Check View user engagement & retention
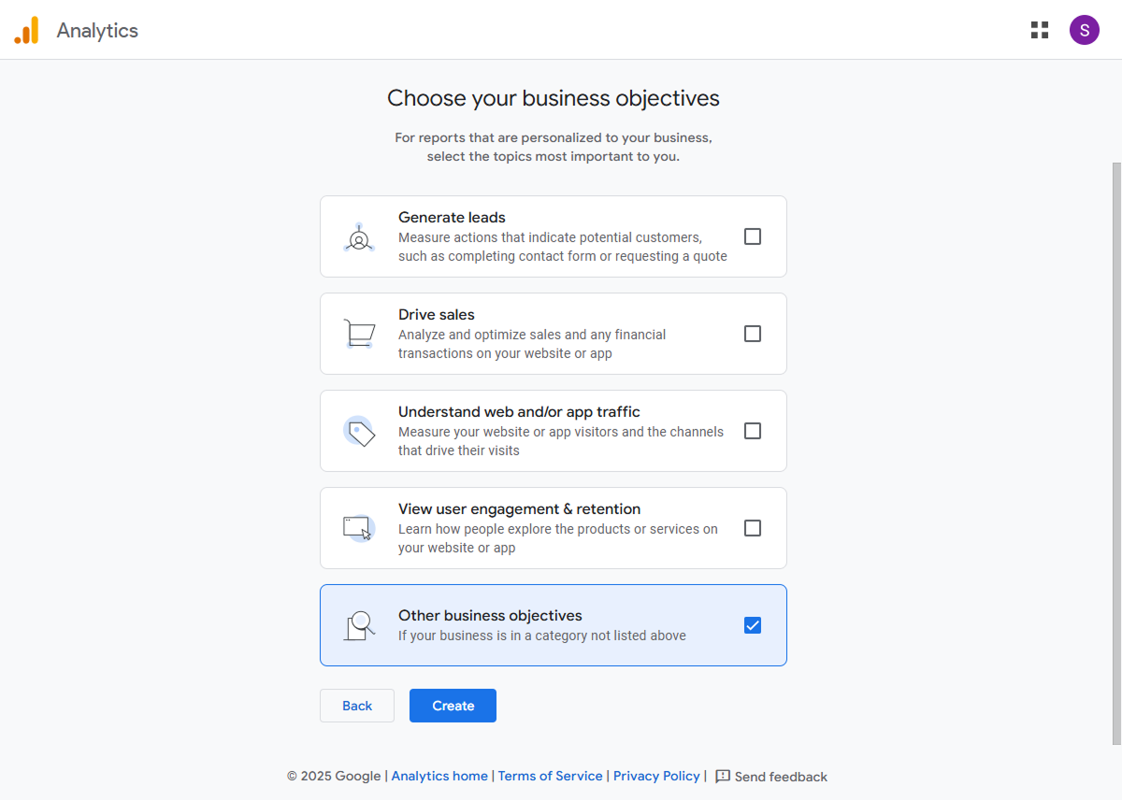This screenshot has width=1122, height=800. [x=753, y=528]
